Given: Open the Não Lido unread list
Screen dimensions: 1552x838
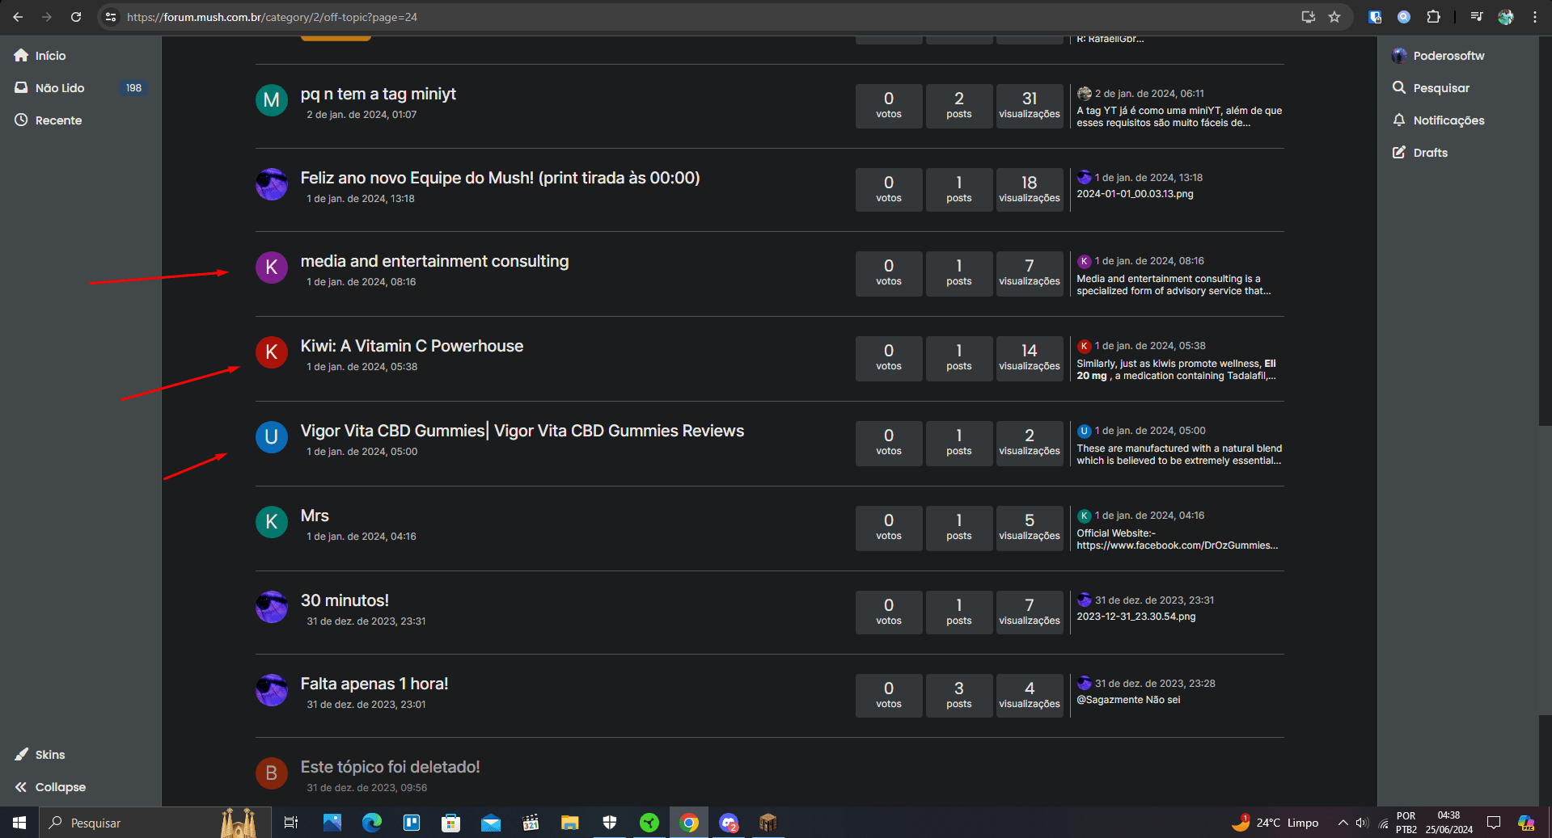Looking at the screenshot, I should coord(50,88).
